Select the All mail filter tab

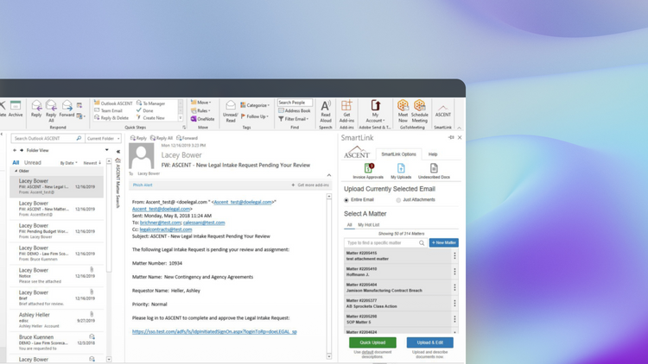coord(16,163)
